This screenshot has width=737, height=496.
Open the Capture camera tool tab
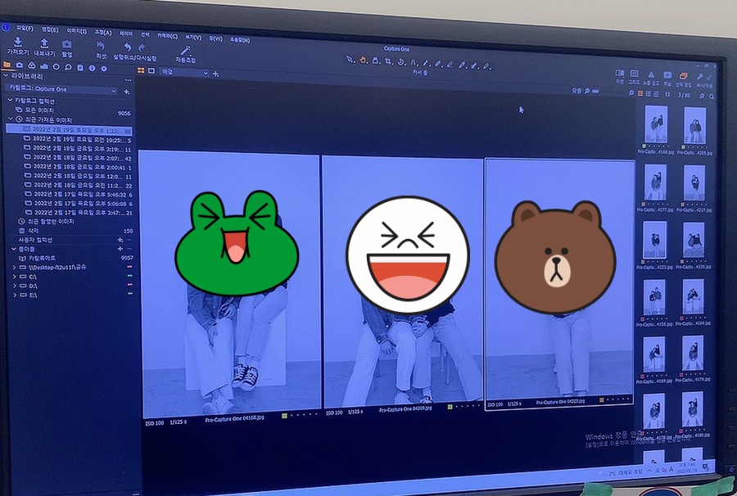click(x=20, y=65)
